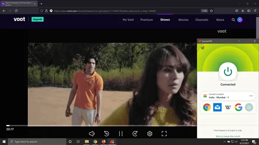Open Google shortcut in ExpressVPN

point(238,107)
